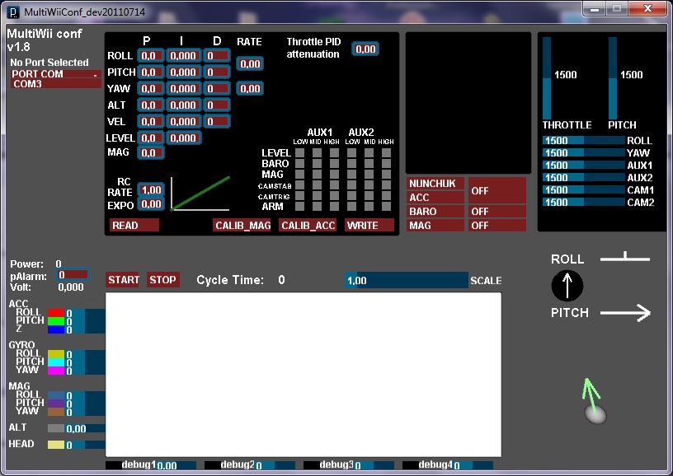The width and height of the screenshot is (673, 476).
Task: Click the ROLL D value field
Action: pyautogui.click(x=217, y=56)
